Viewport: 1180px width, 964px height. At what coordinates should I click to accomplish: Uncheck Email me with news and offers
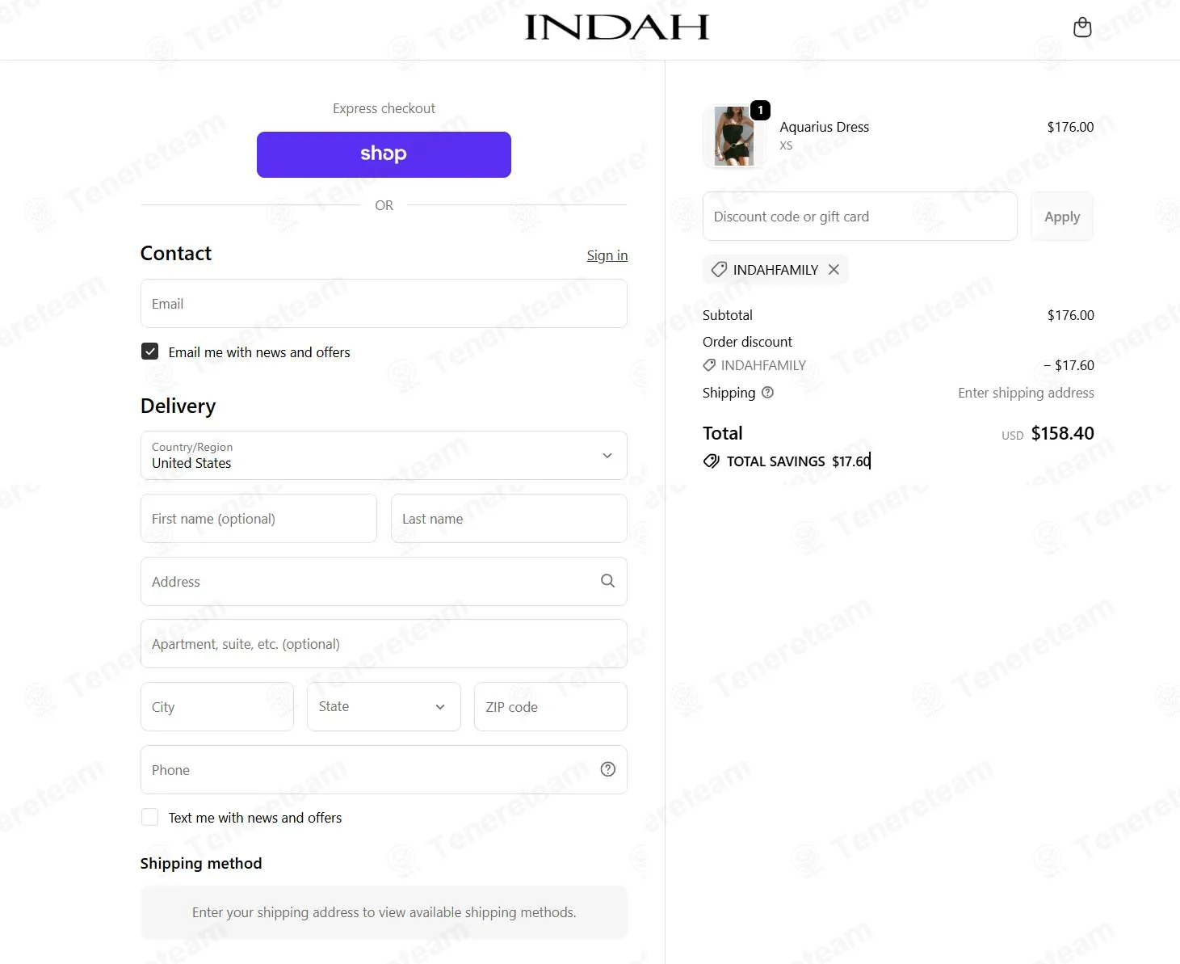tap(149, 352)
